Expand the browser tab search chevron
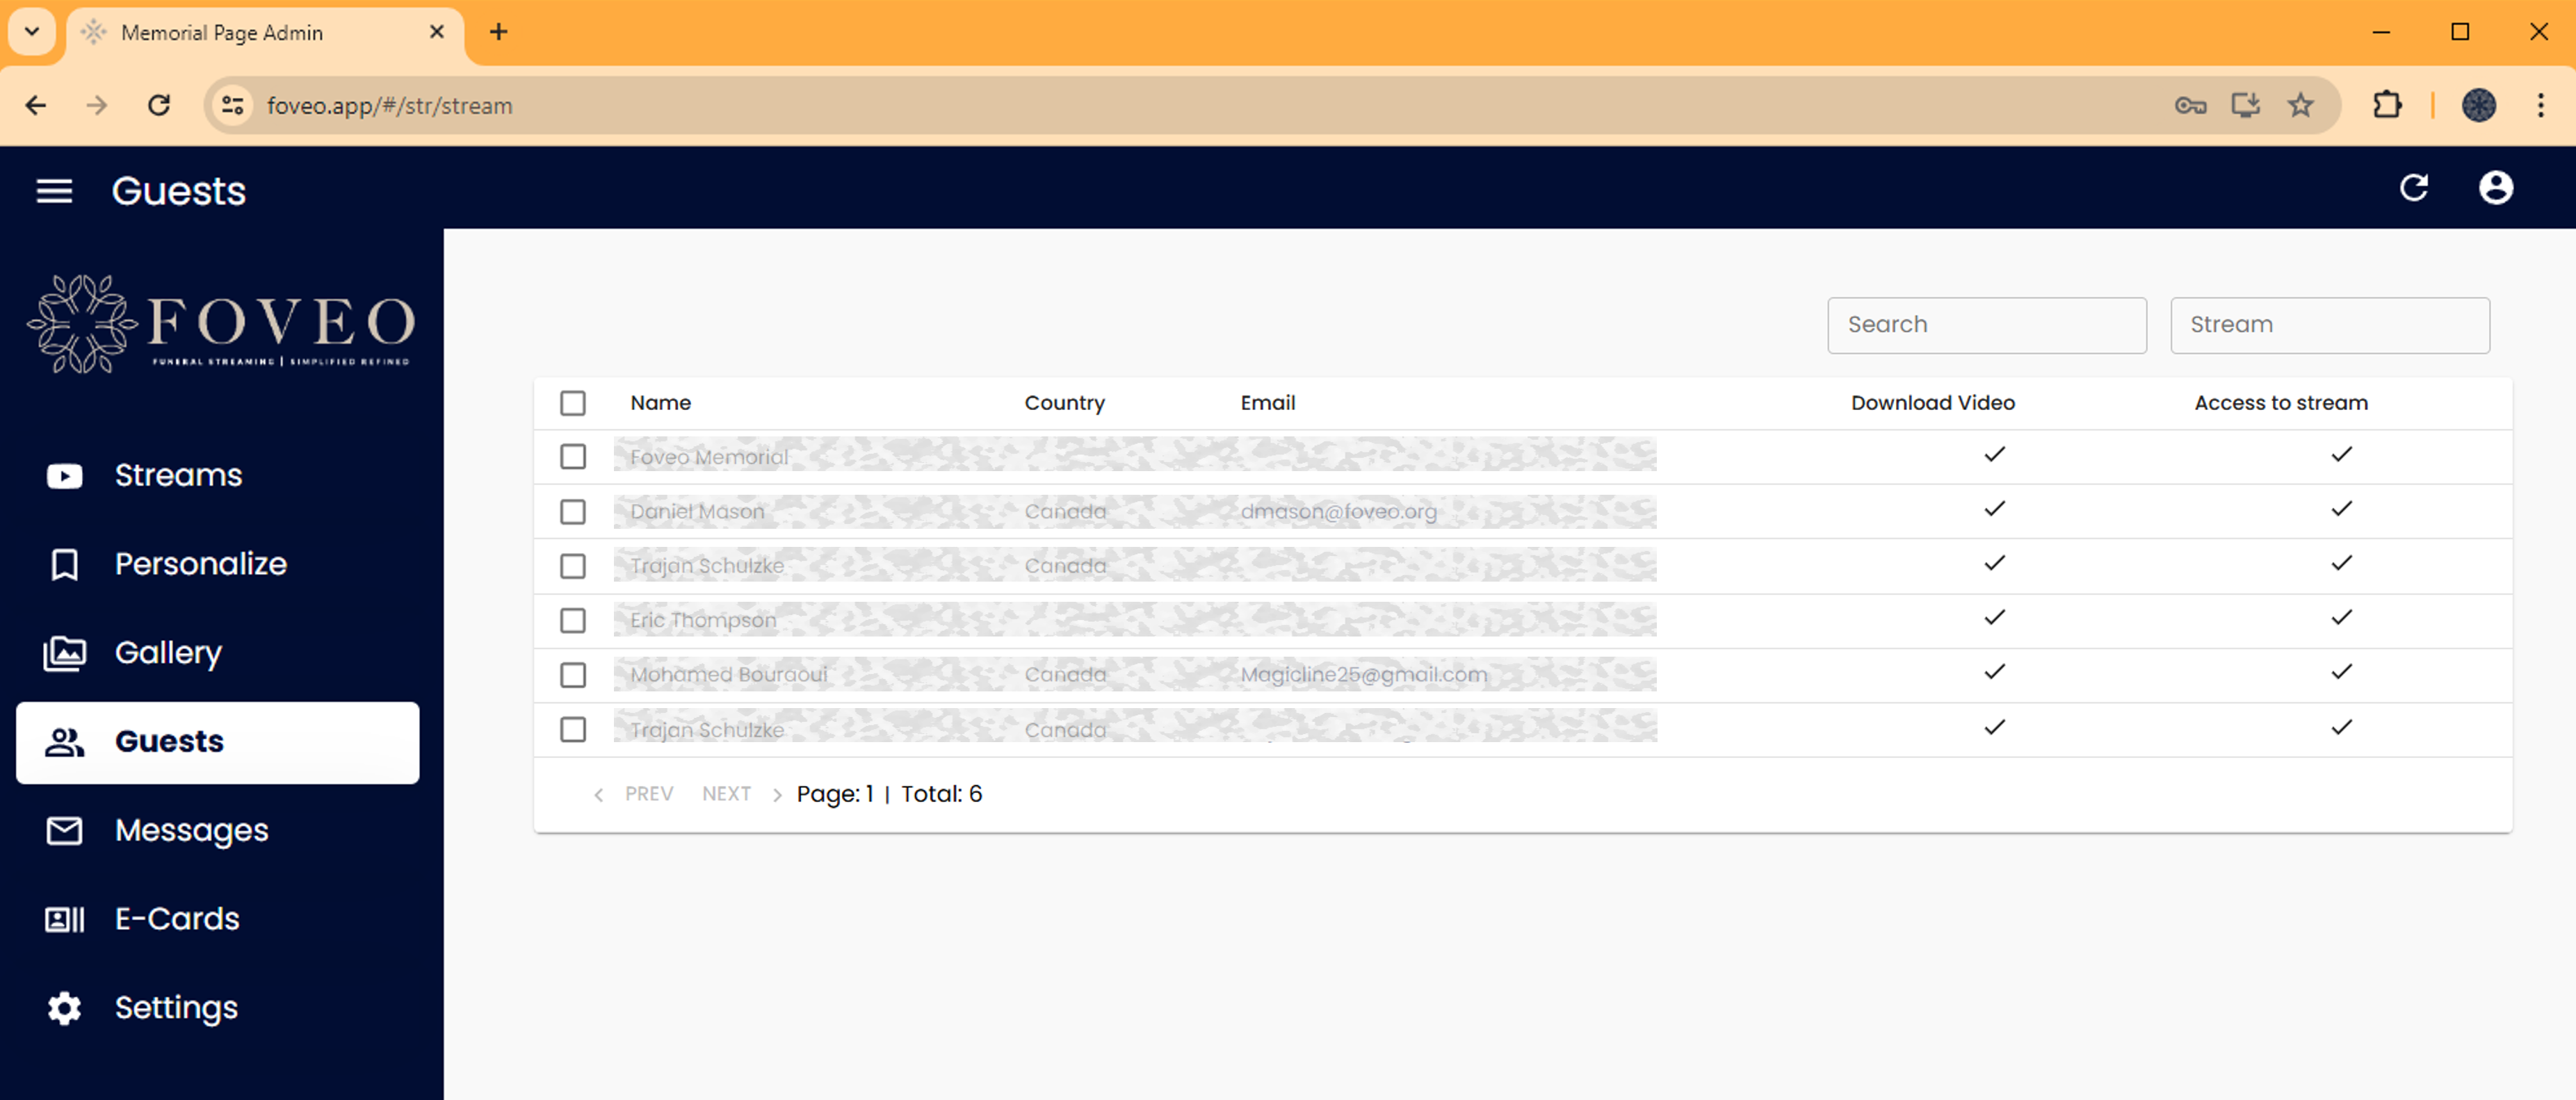The image size is (2576, 1100). pyautogui.click(x=32, y=32)
